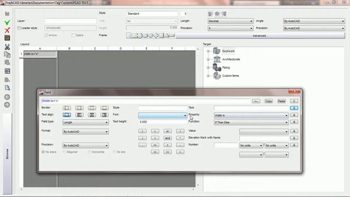The height and width of the screenshot is (197, 350).
Task: Click insert arrow button next to Text field
Action: tap(294, 108)
